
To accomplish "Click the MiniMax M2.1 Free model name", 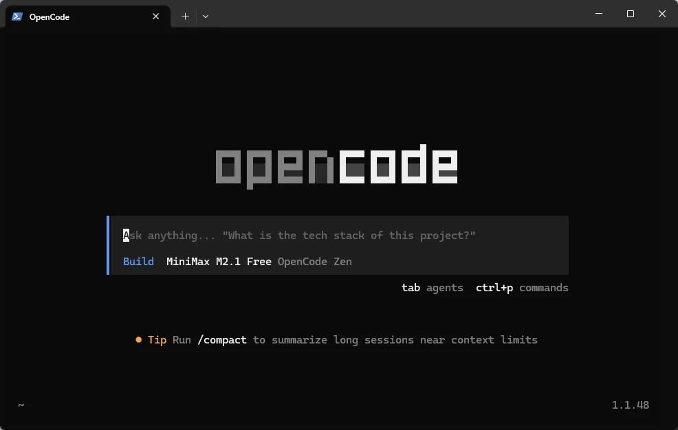I will 219,262.
